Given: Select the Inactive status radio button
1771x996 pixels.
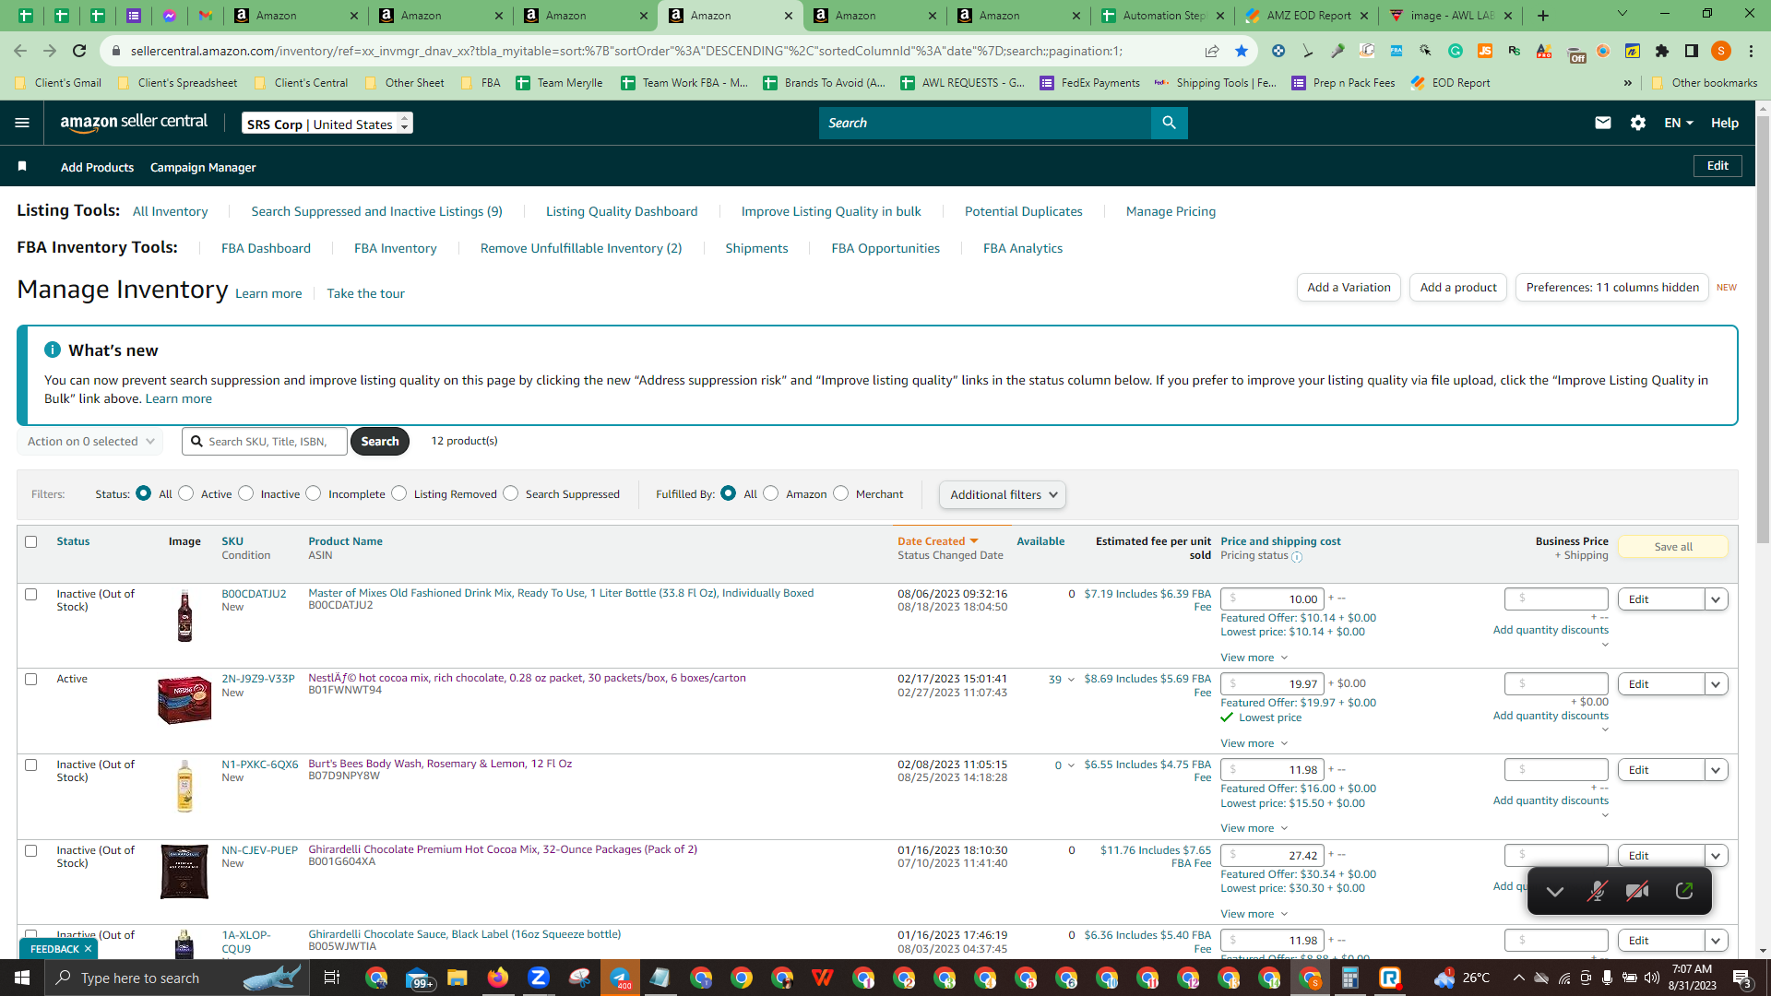Looking at the screenshot, I should pos(246,493).
